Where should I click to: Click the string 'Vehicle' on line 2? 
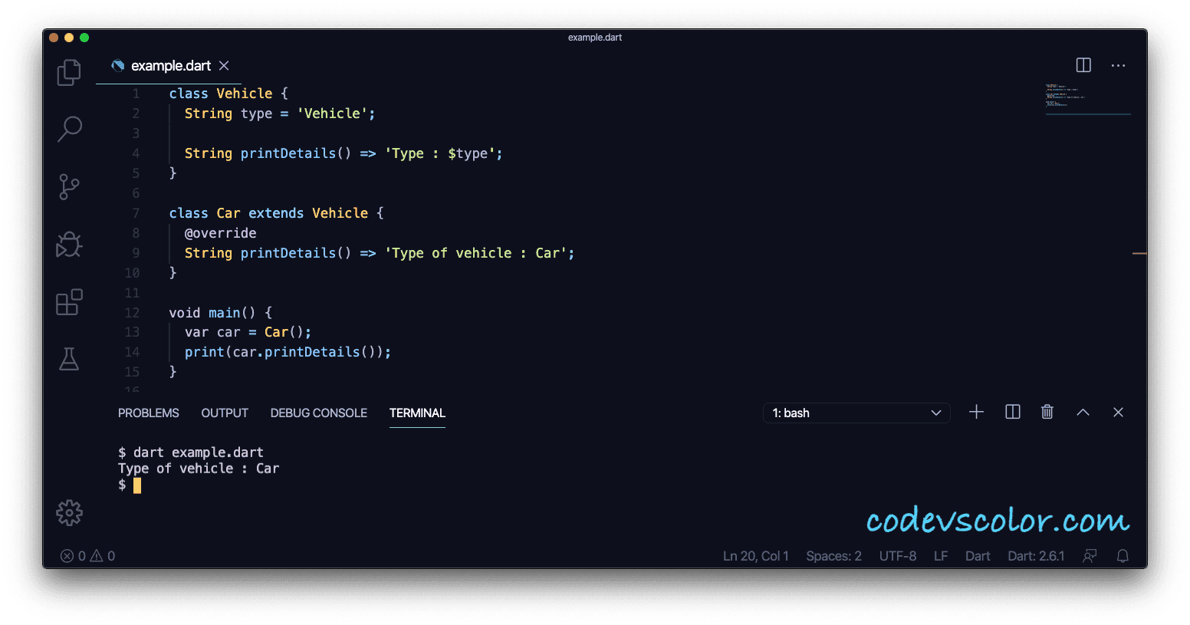(x=332, y=113)
